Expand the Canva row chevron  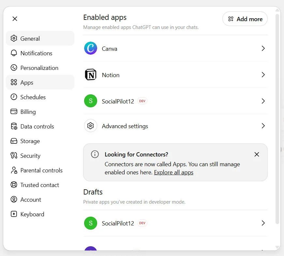pos(263,48)
